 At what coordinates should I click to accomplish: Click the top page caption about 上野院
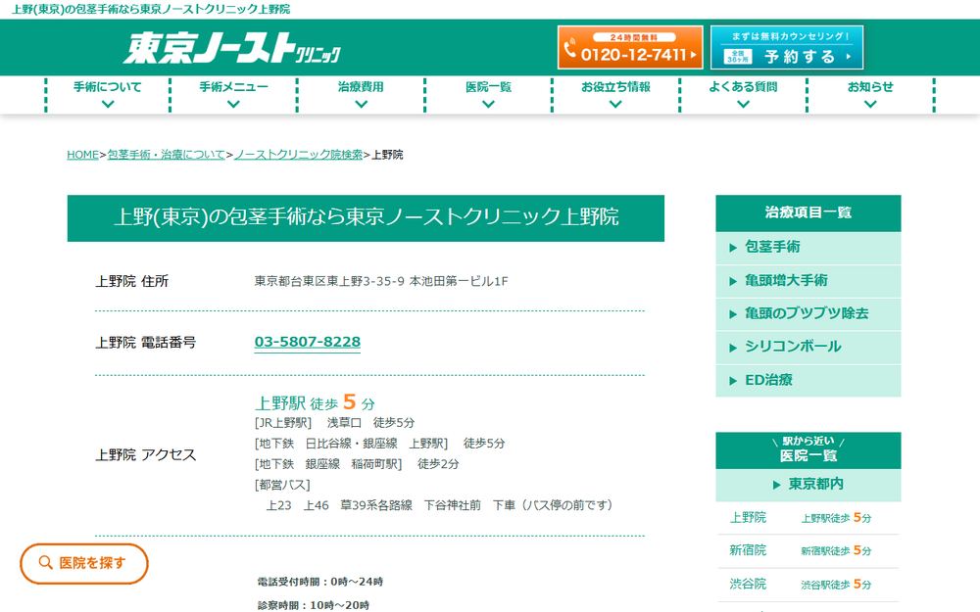coord(151,9)
